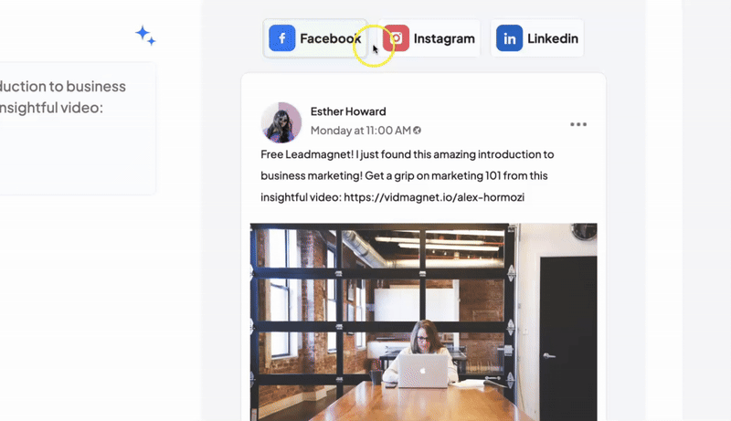Click the Free Leadmagnet post caption text

(x=407, y=175)
